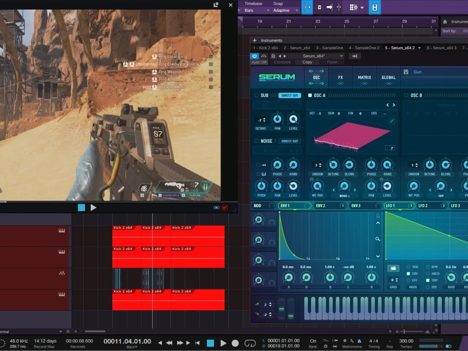Open the preset file page icon
Viewport: 468px width, 351px height.
(273, 56)
